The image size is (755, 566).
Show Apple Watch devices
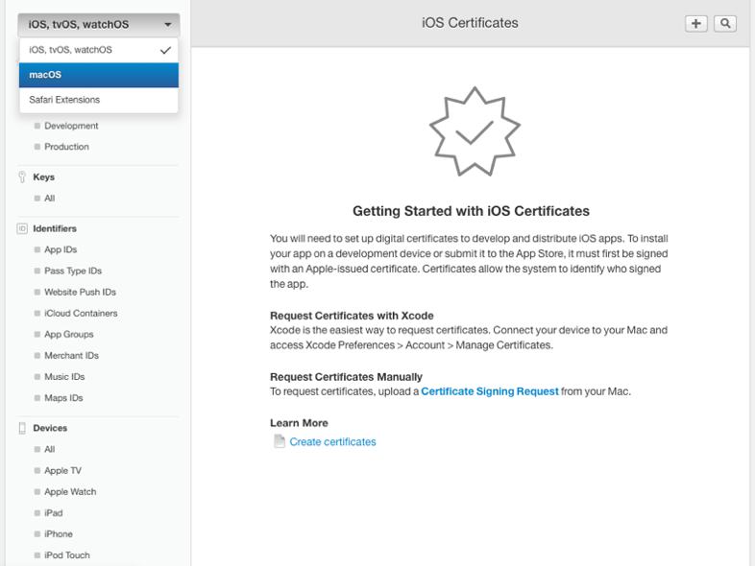tap(70, 492)
